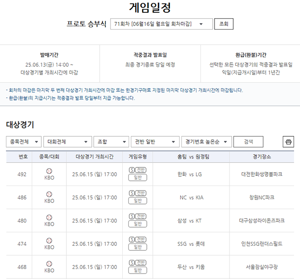The image size is (300, 279).
Task: Click the 대상경기 개최시간 column header
Action: [x=95, y=157]
